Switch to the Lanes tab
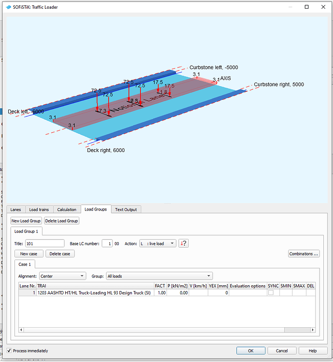333x362 pixels. coord(15,209)
